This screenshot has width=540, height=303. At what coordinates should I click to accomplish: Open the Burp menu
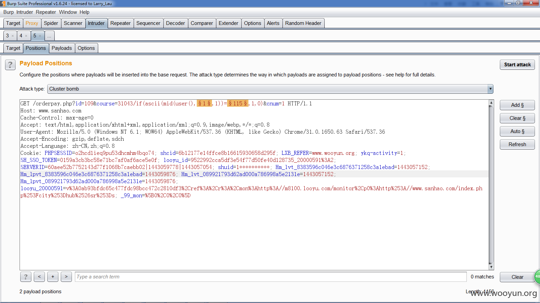(8, 12)
